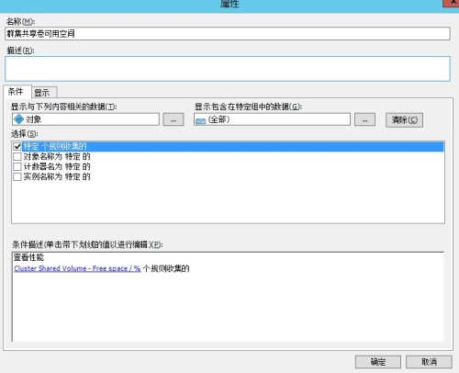Uncheck the 特定 个规则收集的 checkbox
Screen dimensions: 459x373
point(17,146)
